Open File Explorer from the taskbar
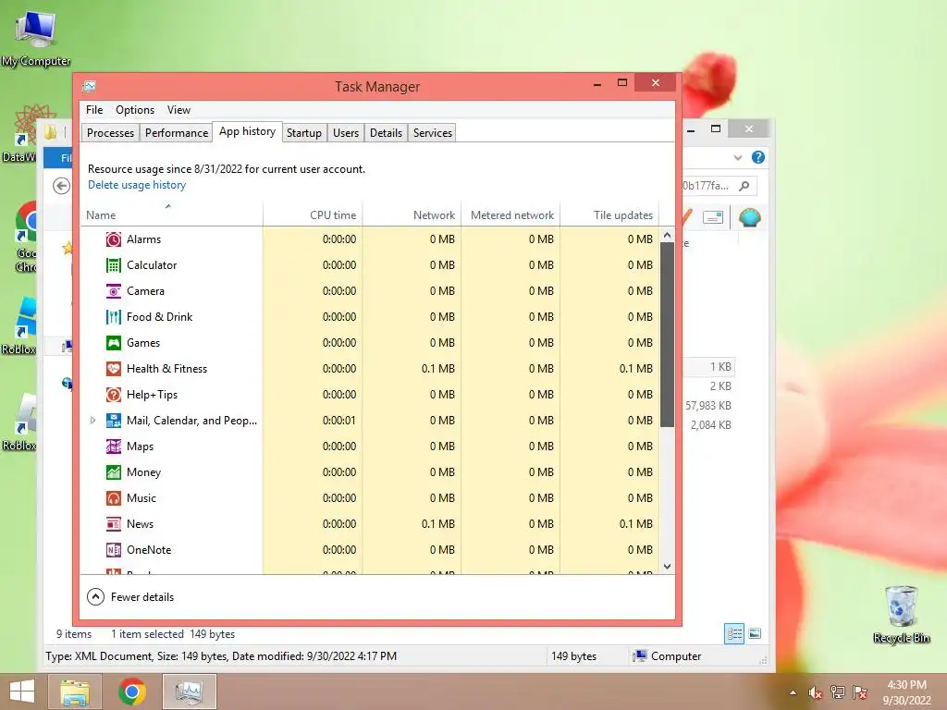947x710 pixels. click(x=75, y=692)
